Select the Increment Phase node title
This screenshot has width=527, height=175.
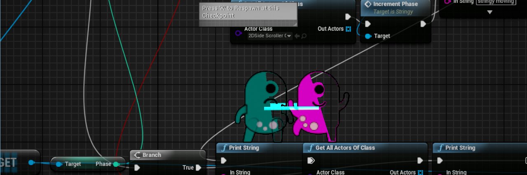coord(395,4)
